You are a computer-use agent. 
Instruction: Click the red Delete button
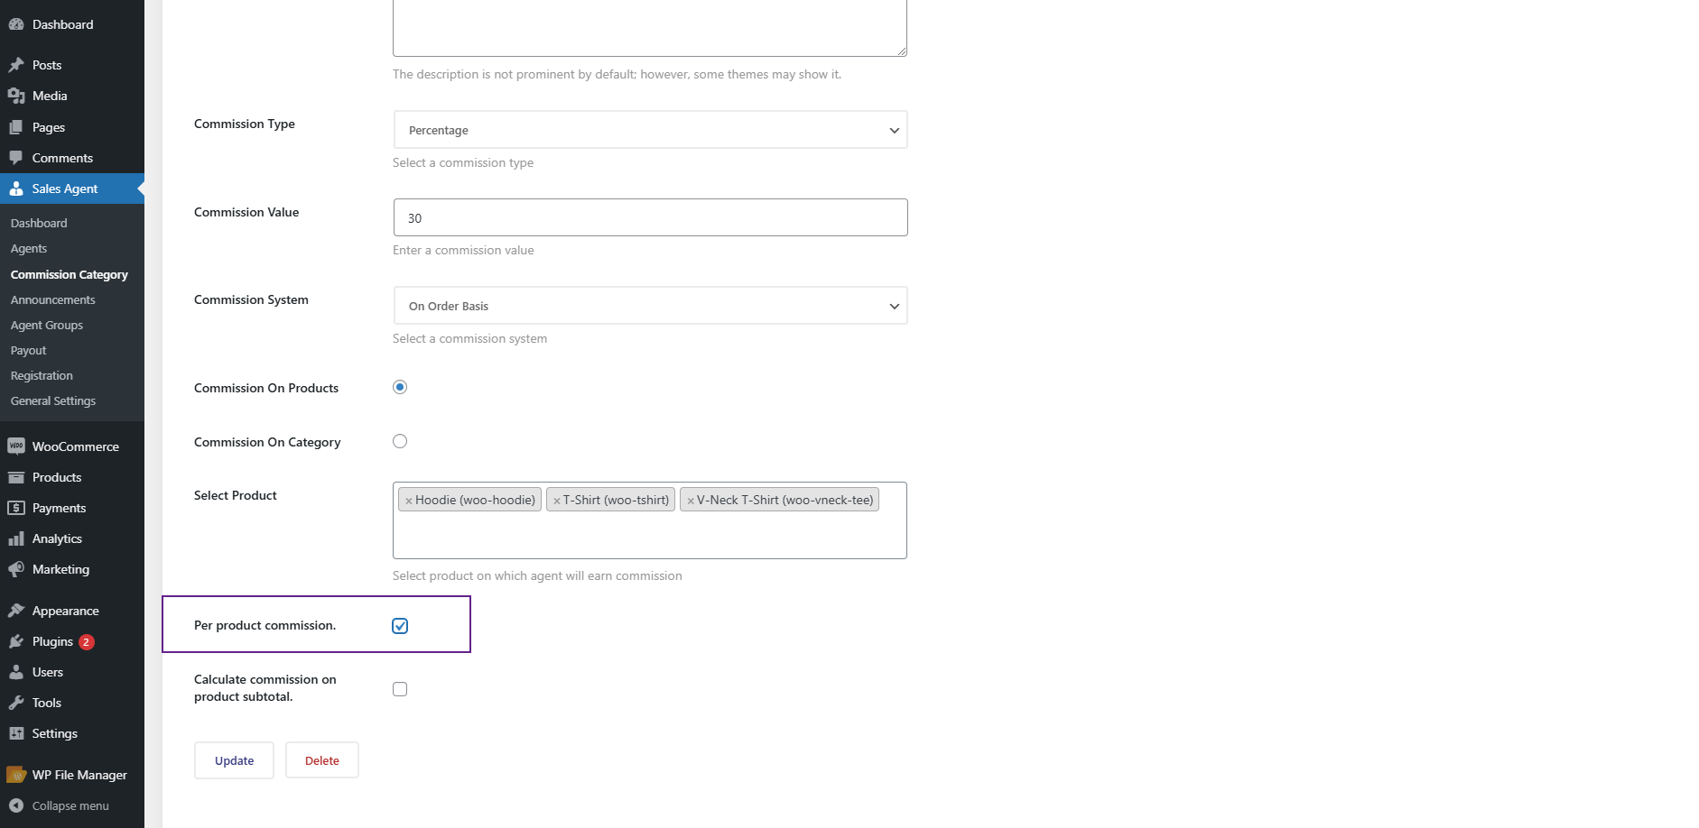click(x=322, y=760)
